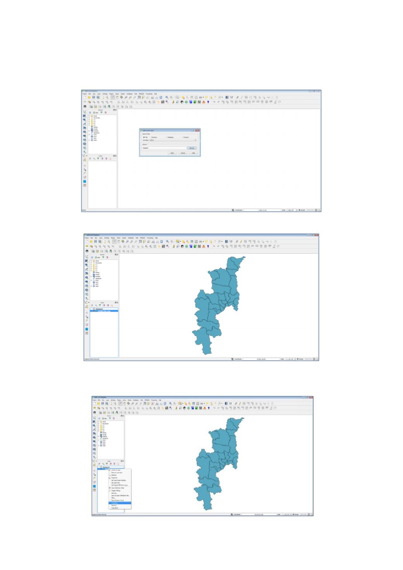The image size is (403, 570).
Task: Choose Show Feature Count in context menu
Action: (120, 500)
